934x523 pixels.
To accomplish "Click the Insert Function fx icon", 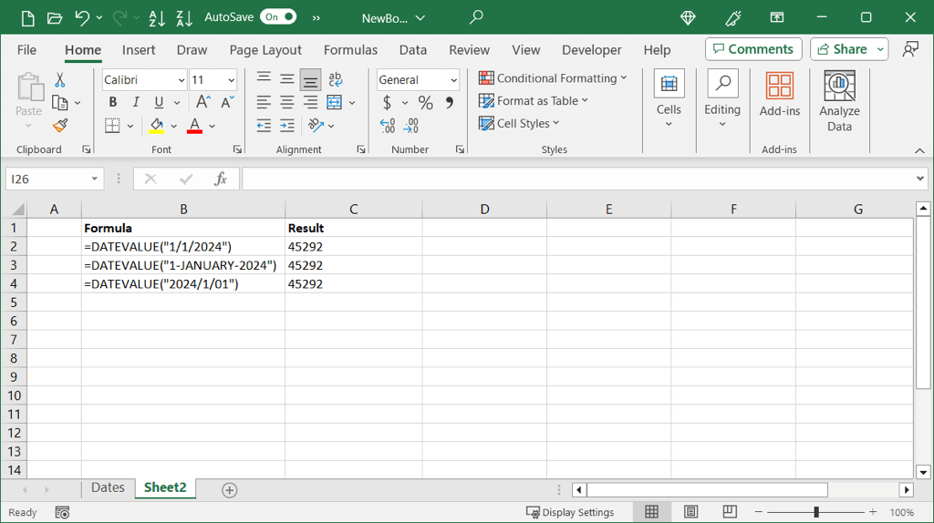I will (x=220, y=179).
